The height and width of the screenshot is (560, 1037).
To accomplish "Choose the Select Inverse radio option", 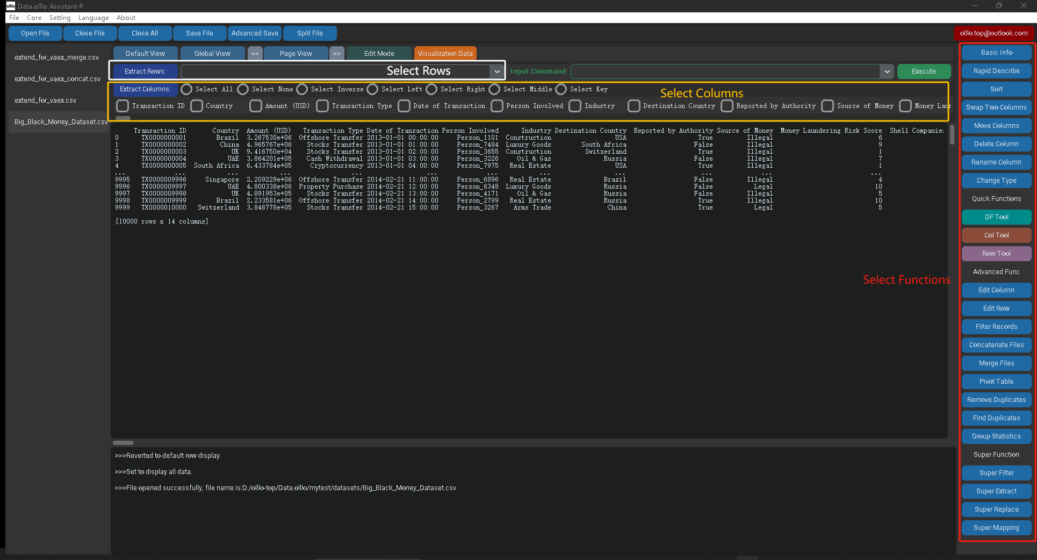I will [302, 89].
